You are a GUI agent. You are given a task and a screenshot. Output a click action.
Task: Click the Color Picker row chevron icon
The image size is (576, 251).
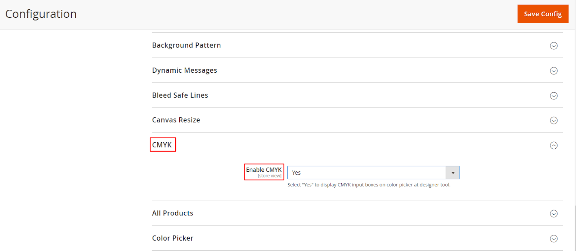coord(554,238)
